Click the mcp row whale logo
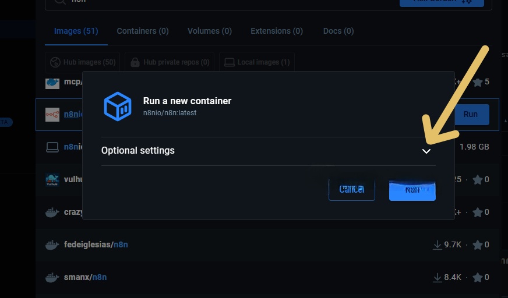This screenshot has height=298, width=508. tap(52, 83)
